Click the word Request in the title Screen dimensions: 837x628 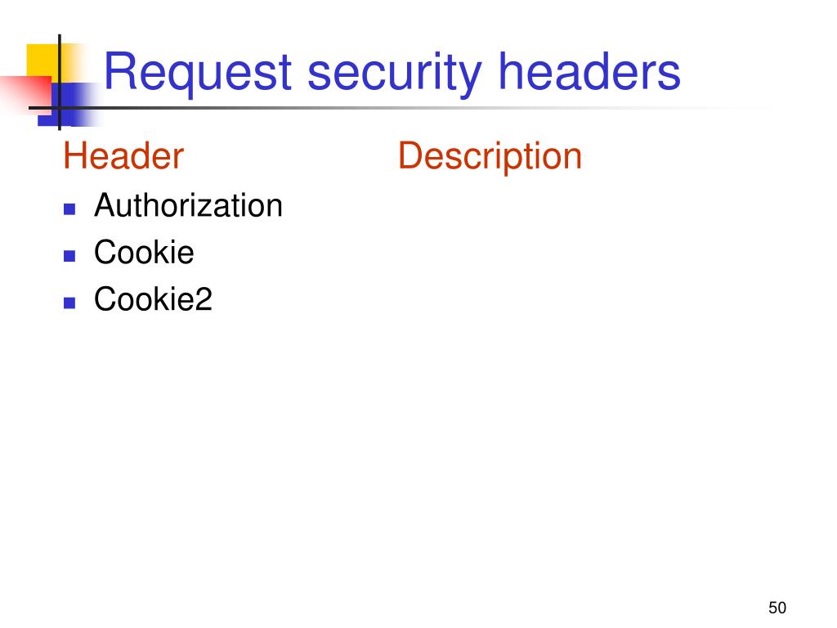(x=198, y=73)
